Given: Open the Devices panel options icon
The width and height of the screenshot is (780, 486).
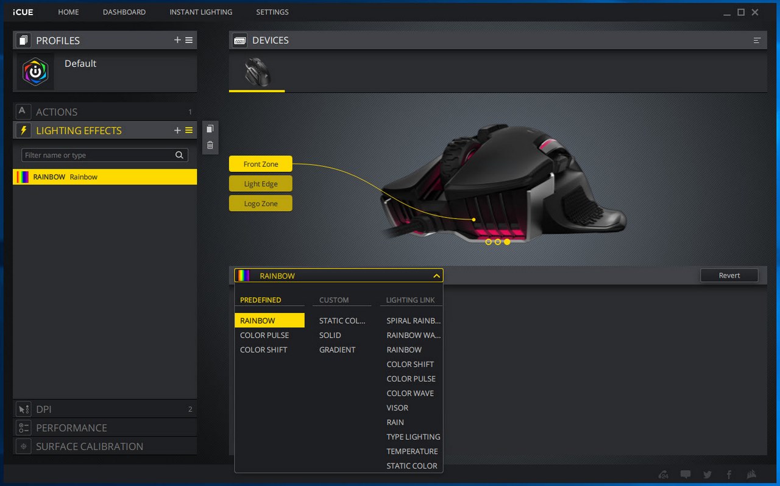Looking at the screenshot, I should (x=757, y=40).
